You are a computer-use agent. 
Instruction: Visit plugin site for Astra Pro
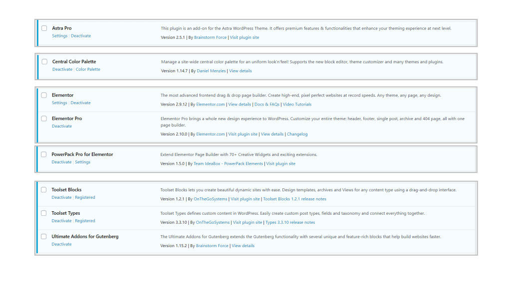tap(245, 37)
